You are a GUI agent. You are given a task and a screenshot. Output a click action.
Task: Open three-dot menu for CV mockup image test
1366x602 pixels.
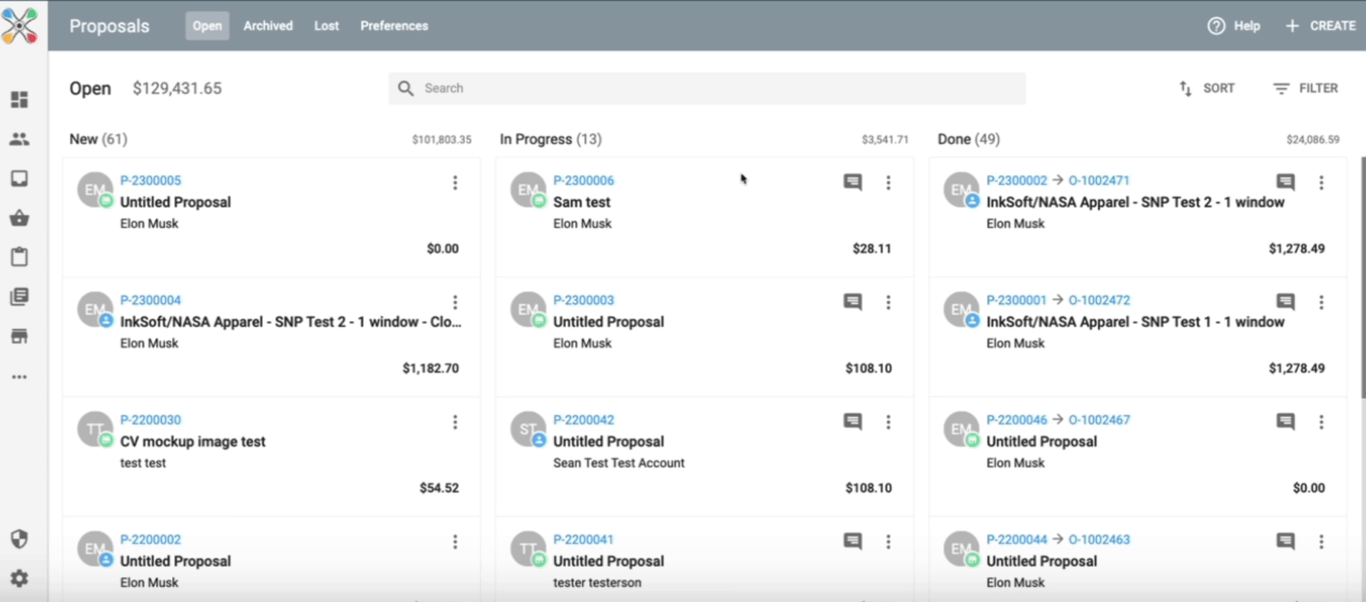(455, 422)
